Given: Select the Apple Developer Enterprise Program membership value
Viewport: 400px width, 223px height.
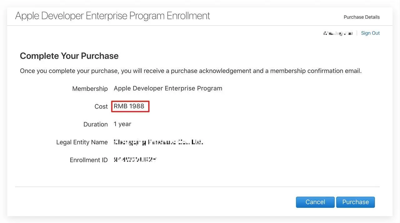Looking at the screenshot, I should pyautogui.click(x=168, y=88).
